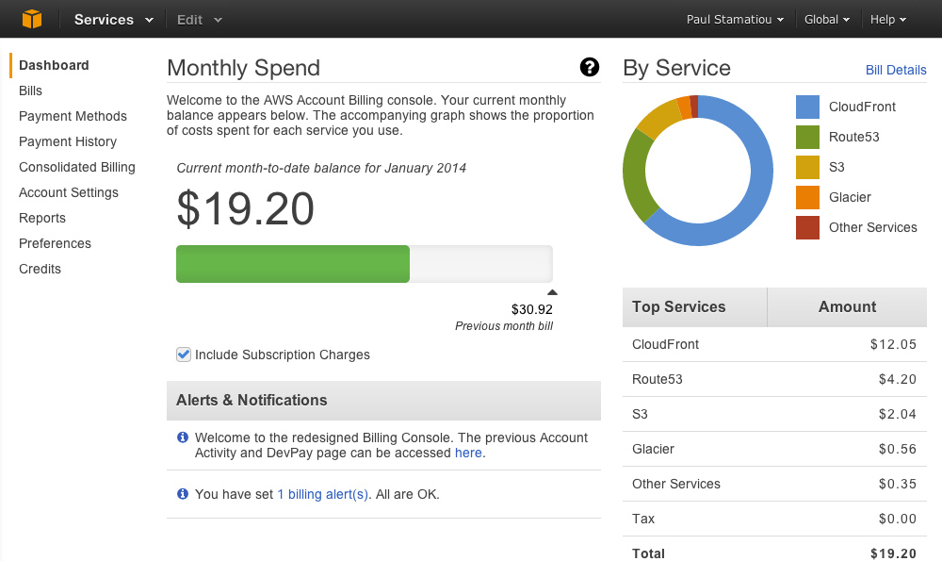942x561 pixels.
Task: Open Reports in the sidebar
Action: [x=42, y=218]
